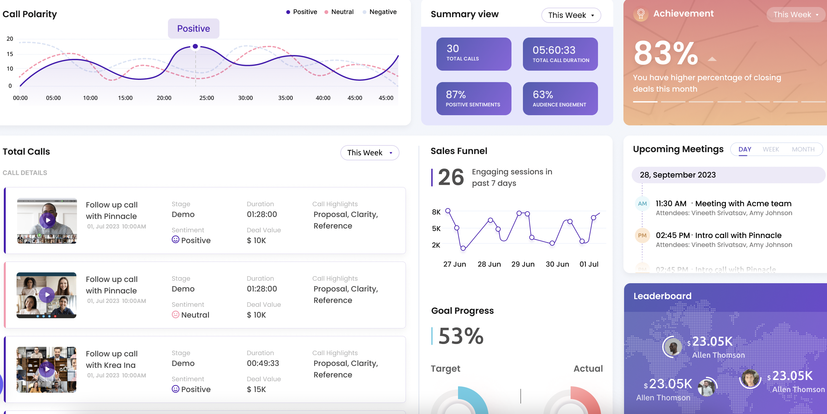
Task: Click the PM badge beside the Pinnacle call
Action: [643, 235]
